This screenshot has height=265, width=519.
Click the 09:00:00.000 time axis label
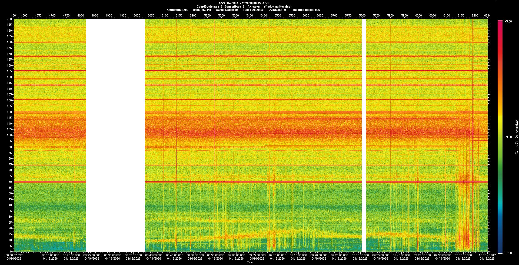pyautogui.click(x=236, y=255)
